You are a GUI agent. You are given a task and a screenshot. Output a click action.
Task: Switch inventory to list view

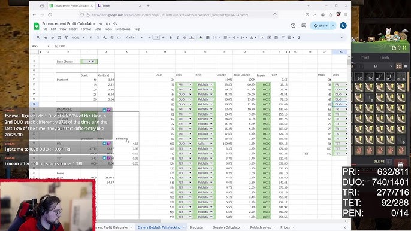pos(406,66)
